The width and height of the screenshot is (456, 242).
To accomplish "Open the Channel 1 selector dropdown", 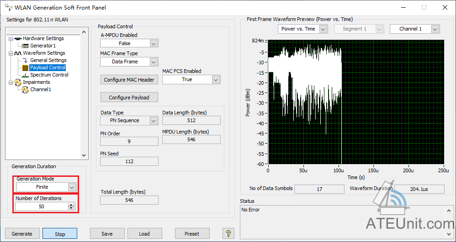I will pos(435,29).
